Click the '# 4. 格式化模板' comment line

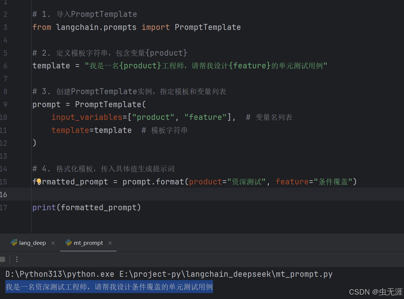104,169
